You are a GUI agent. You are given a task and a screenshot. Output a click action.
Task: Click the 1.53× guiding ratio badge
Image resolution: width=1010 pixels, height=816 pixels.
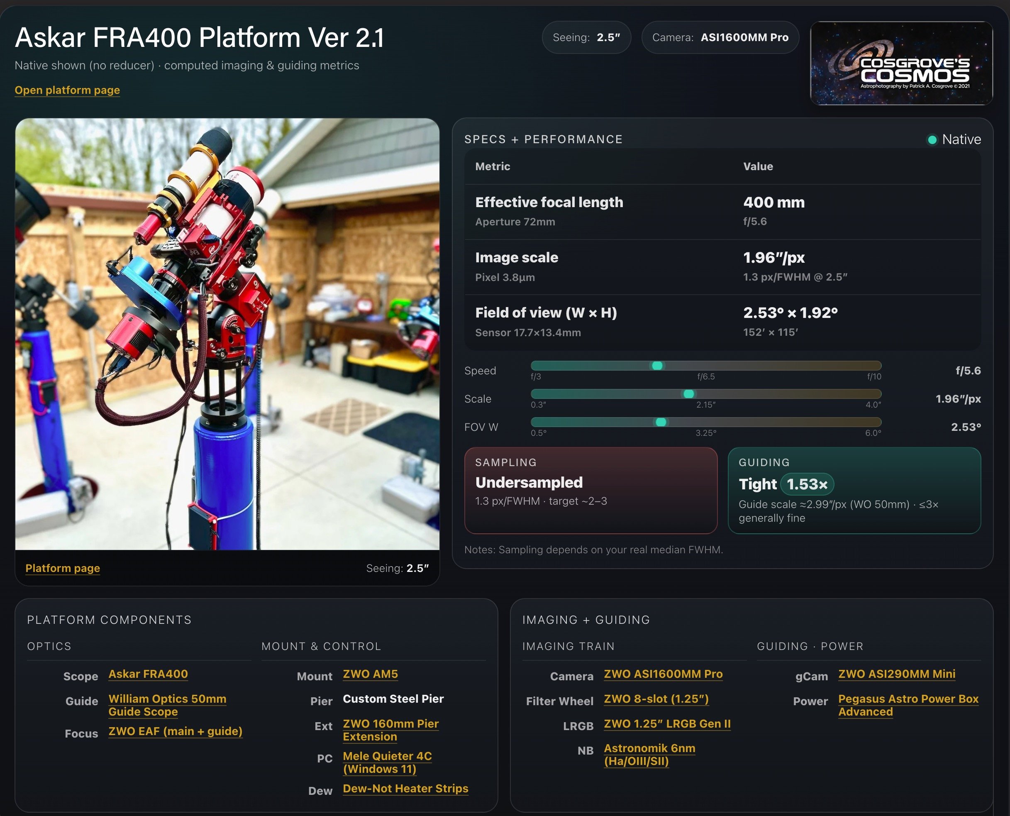point(807,484)
